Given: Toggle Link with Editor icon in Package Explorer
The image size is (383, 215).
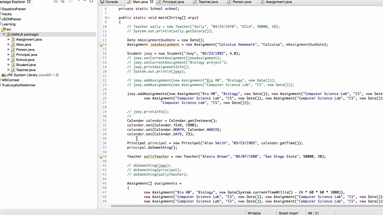Looking at the screenshot, I should pyautogui.click(x=63, y=1).
